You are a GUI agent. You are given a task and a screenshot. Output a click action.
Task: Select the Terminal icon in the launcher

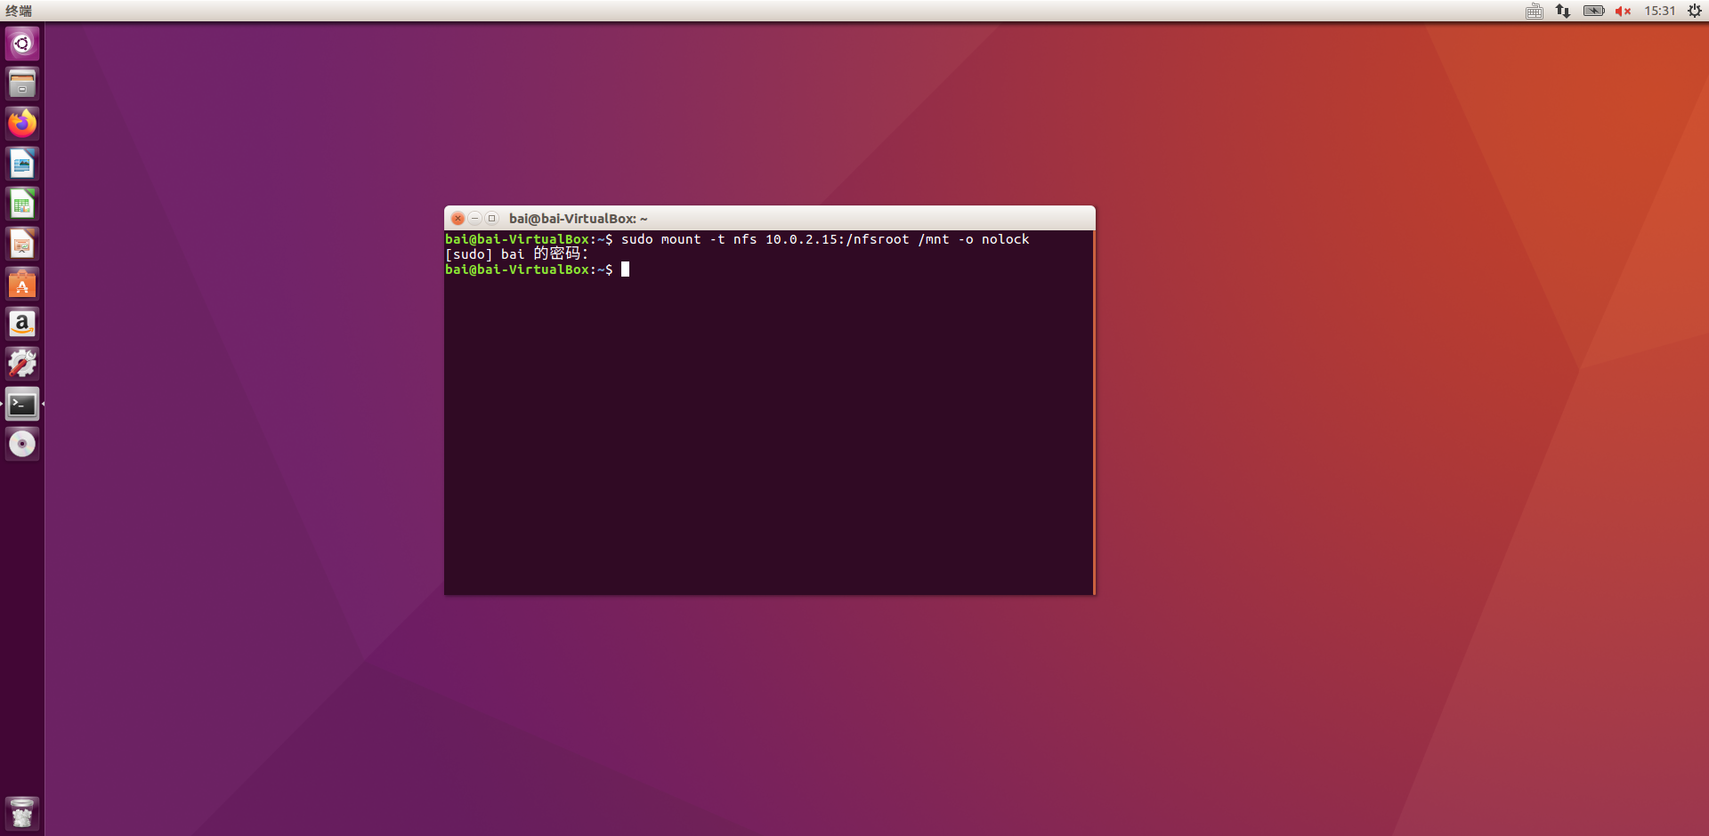(x=22, y=404)
